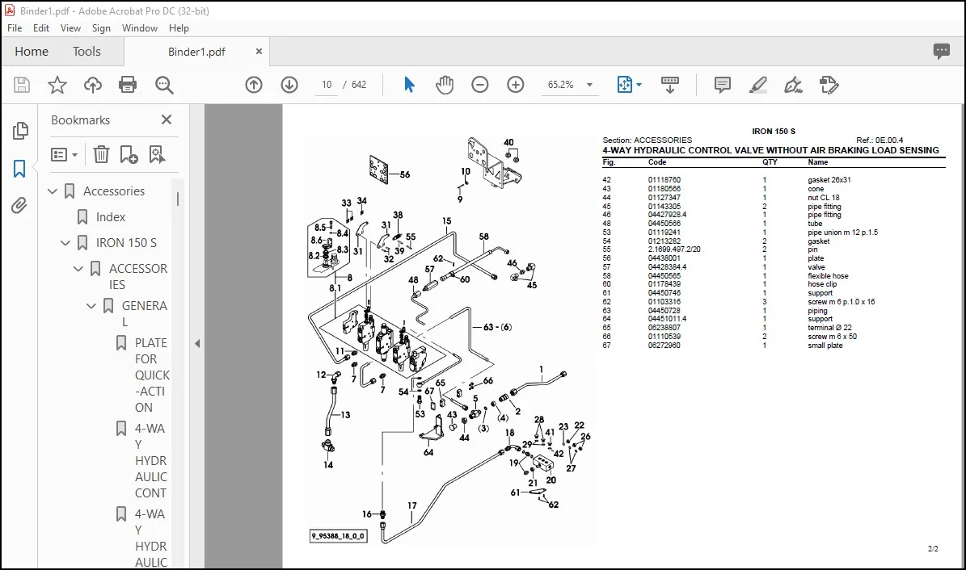Click the 65.2% zoom value field
The width and height of the screenshot is (966, 570).
pyautogui.click(x=561, y=85)
